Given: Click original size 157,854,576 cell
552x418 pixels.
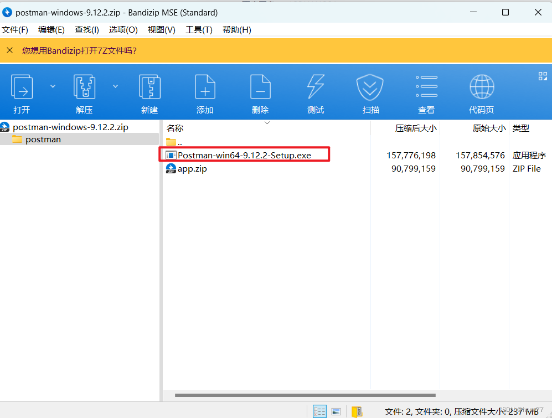Looking at the screenshot, I should 480,156.
